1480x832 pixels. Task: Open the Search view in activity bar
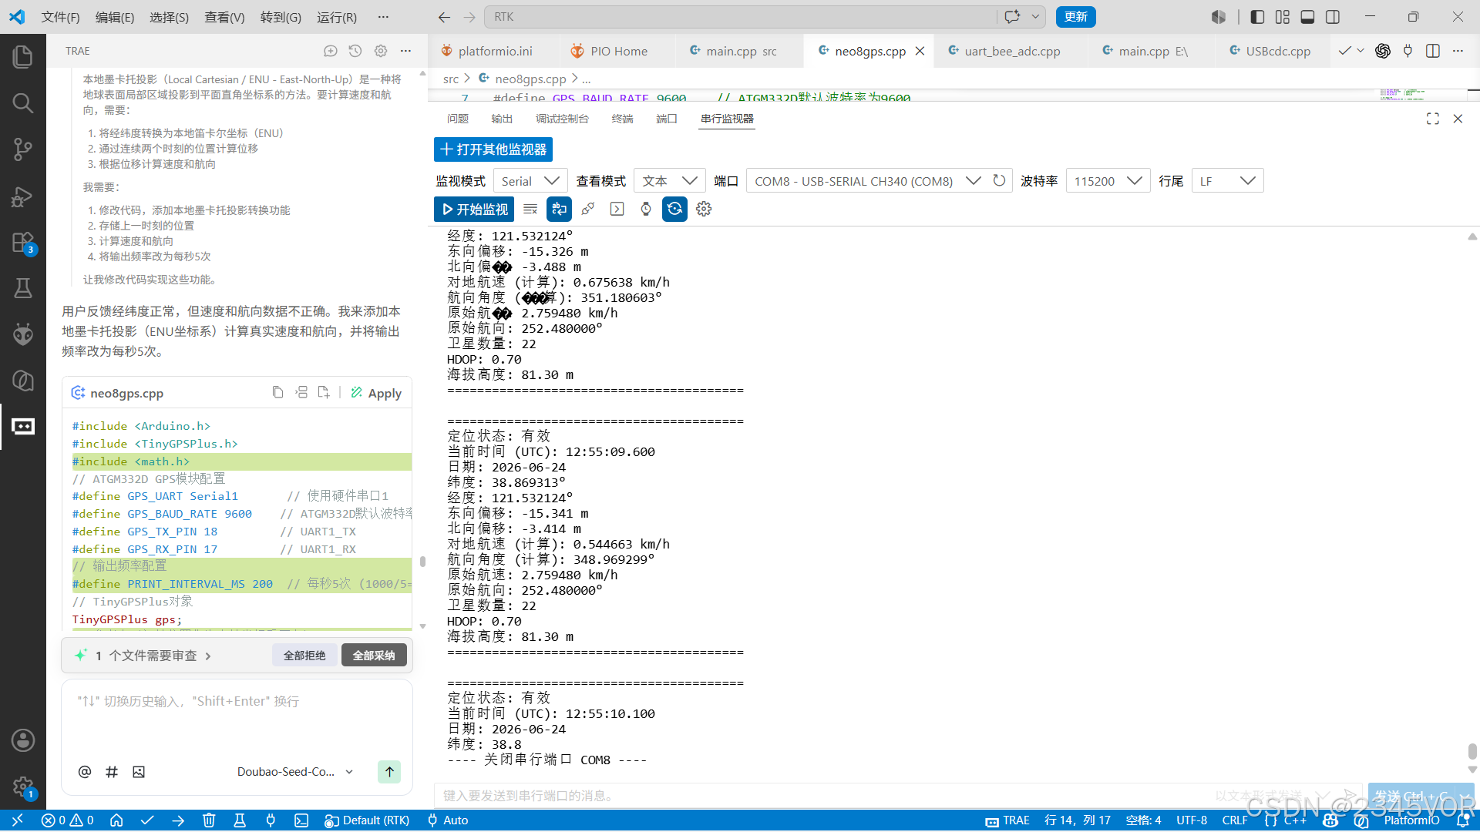[x=23, y=102]
